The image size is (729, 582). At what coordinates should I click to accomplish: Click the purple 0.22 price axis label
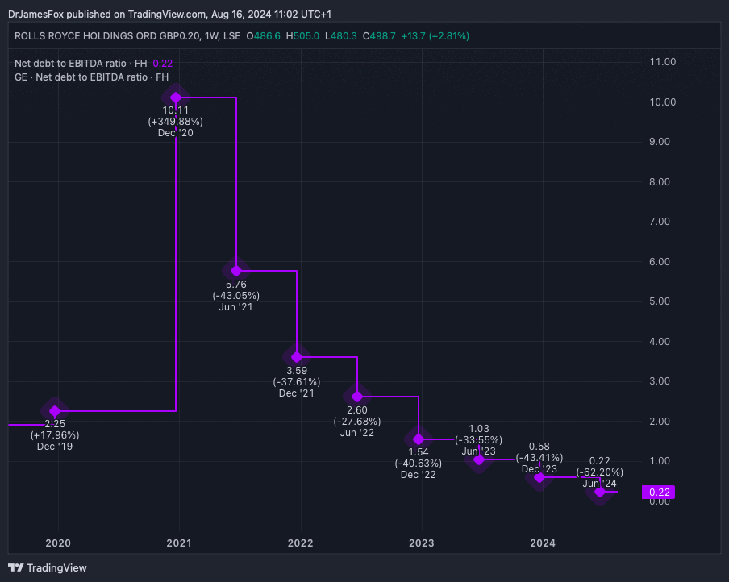pos(657,493)
